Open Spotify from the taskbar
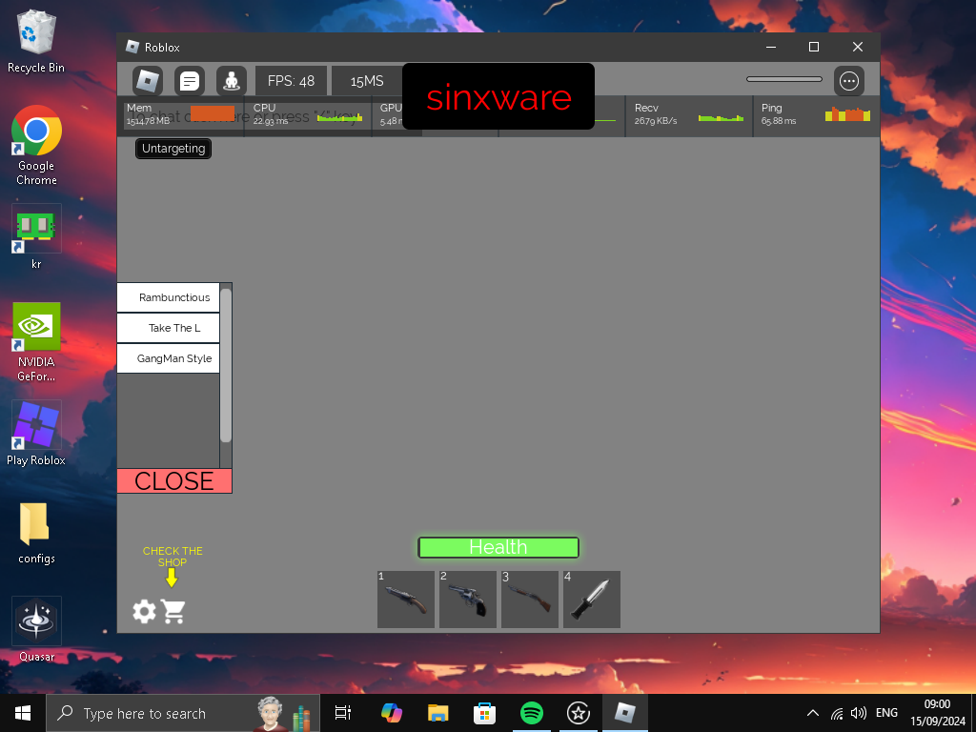This screenshot has height=732, width=976. (x=532, y=713)
